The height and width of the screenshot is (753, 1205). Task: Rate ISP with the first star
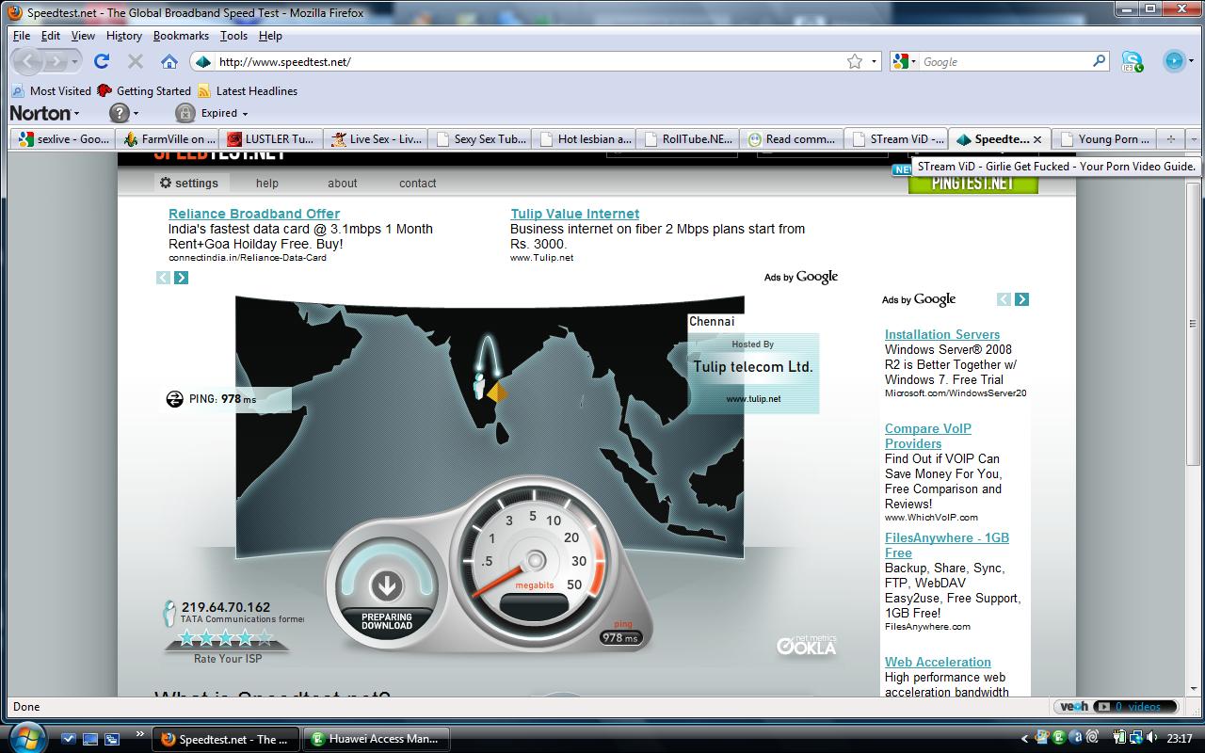click(186, 638)
